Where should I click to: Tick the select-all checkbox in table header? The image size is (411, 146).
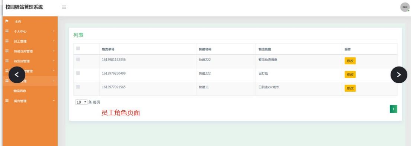pos(78,48)
